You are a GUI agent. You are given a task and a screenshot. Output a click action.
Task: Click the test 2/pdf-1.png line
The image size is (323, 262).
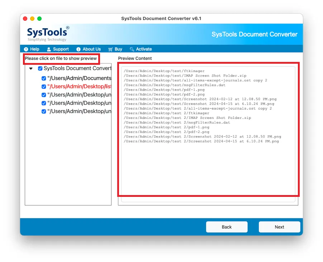166,127
